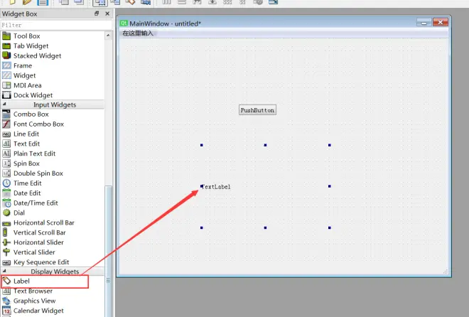Pick the Horizontal Scroll Bar icon
The width and height of the screenshot is (469, 317).
point(6,223)
